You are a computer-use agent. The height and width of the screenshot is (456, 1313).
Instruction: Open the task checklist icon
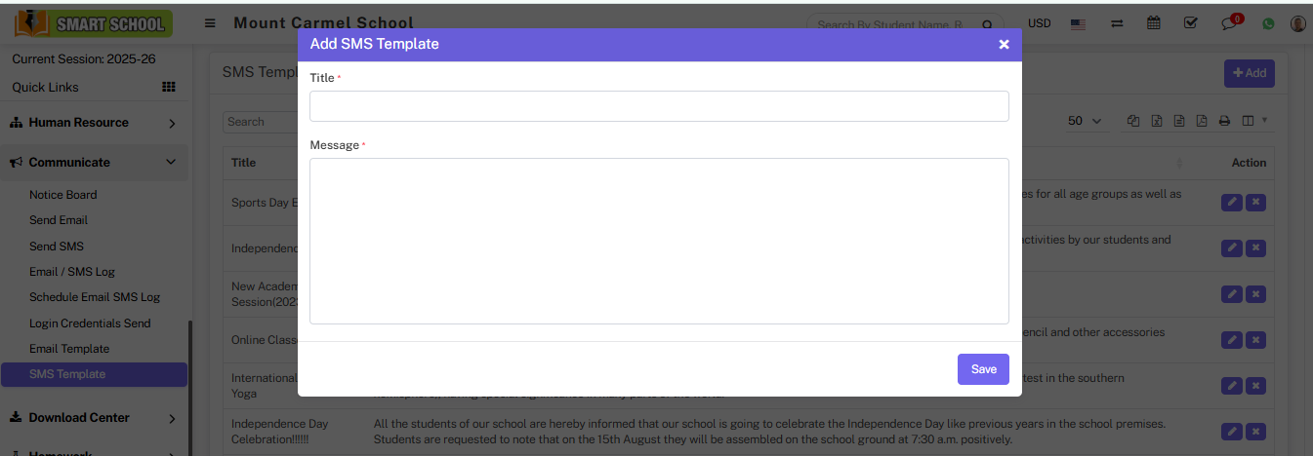pos(1191,23)
